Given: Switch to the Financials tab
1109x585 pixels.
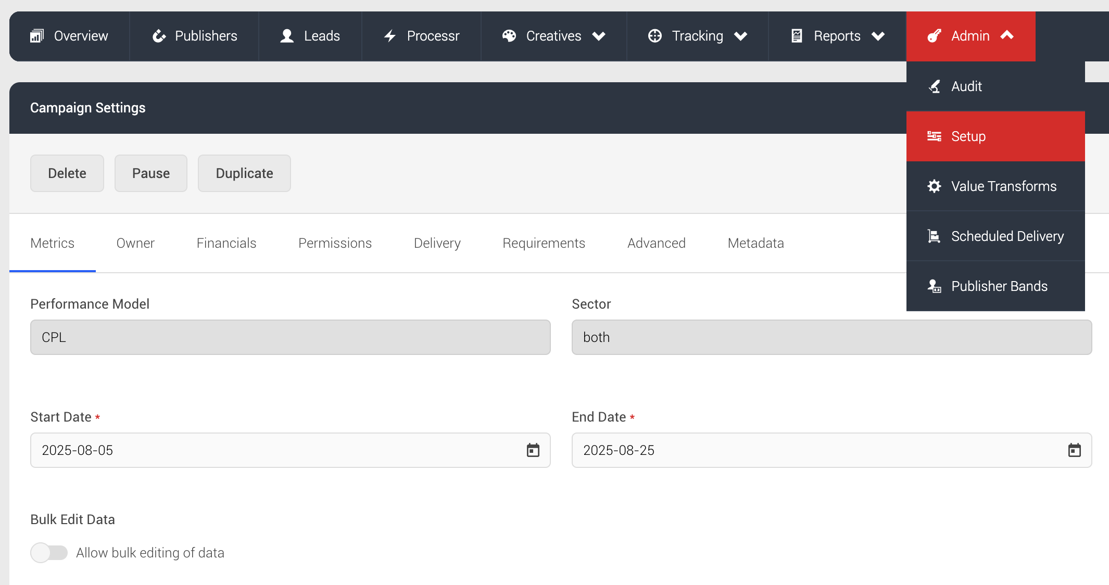Looking at the screenshot, I should coord(226,243).
